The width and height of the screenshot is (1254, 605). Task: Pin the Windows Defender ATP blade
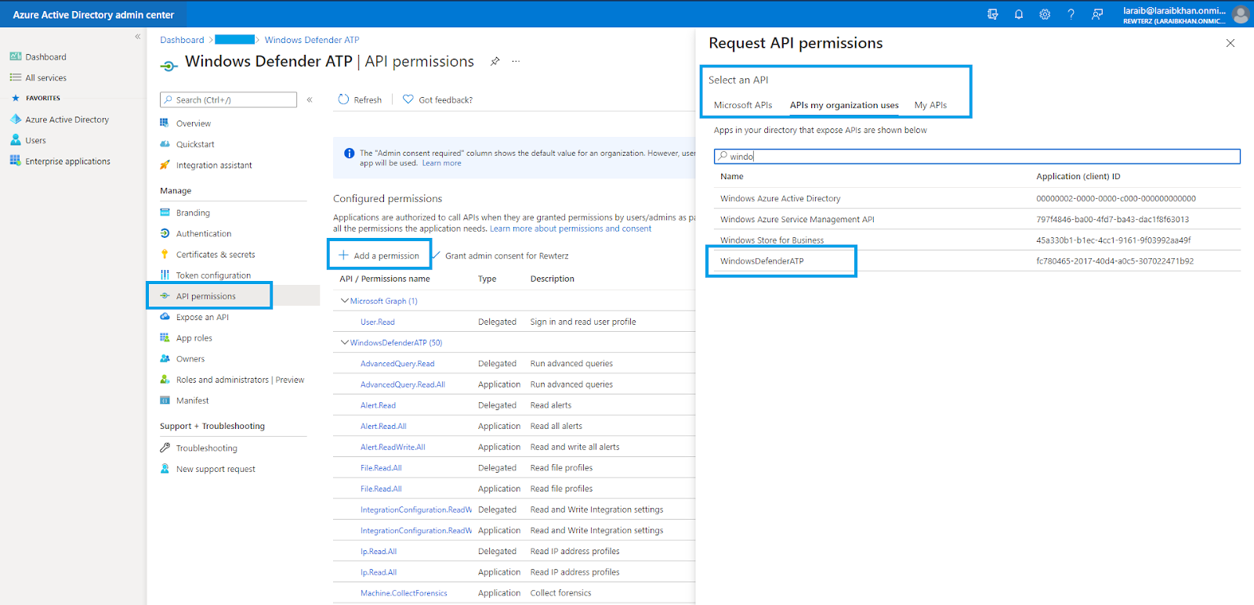[x=495, y=61]
